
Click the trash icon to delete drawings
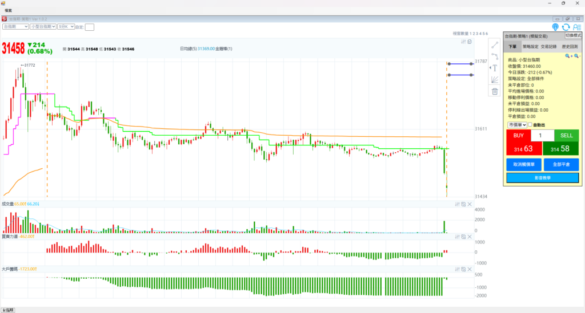495,91
